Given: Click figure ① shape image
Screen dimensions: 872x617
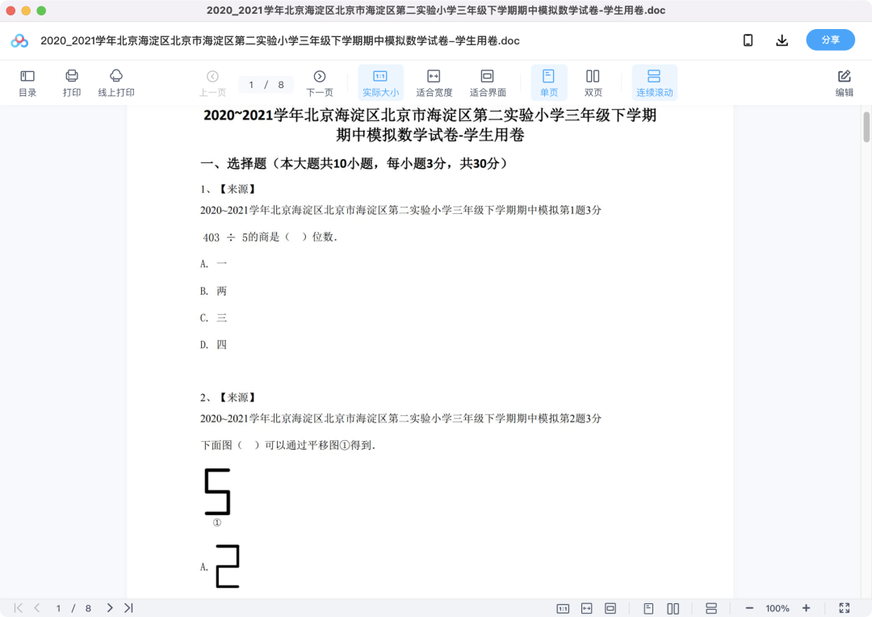Looking at the screenshot, I should point(217,492).
